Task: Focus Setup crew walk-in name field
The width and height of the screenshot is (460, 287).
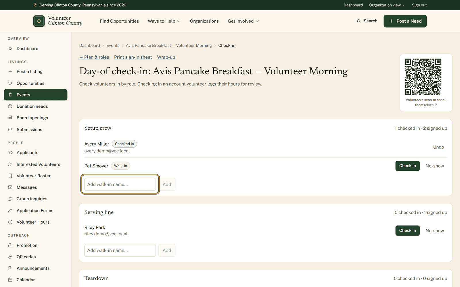Action: click(120, 184)
